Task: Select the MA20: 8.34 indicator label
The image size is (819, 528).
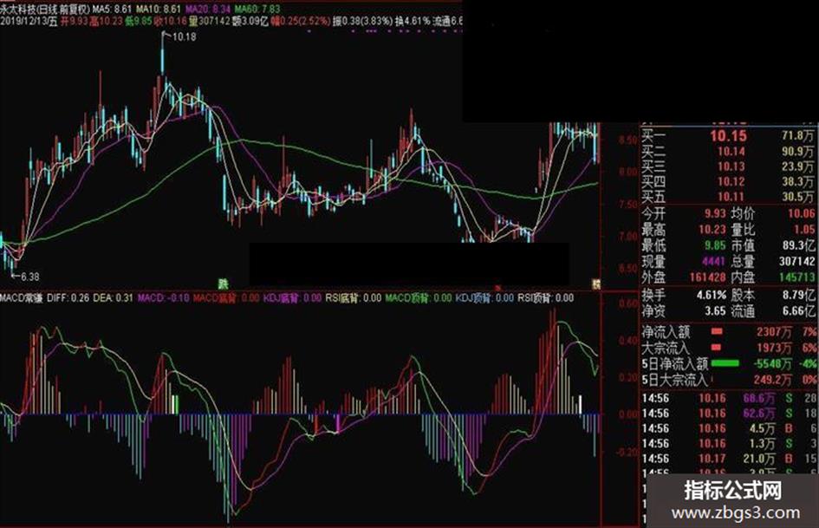Action: (x=208, y=9)
